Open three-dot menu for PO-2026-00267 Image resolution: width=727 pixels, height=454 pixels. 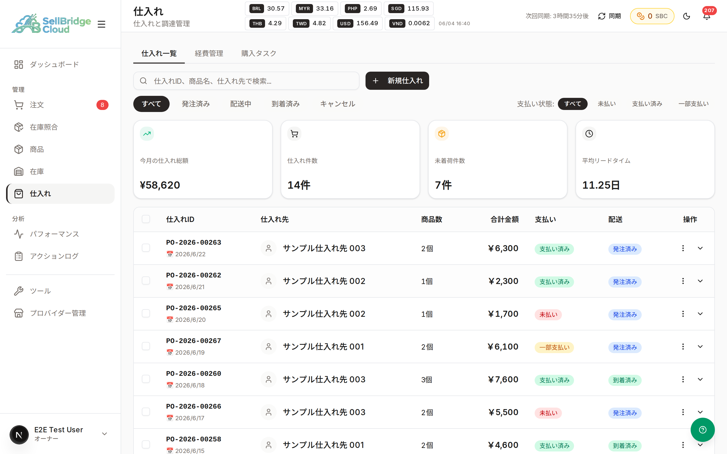[x=683, y=347]
